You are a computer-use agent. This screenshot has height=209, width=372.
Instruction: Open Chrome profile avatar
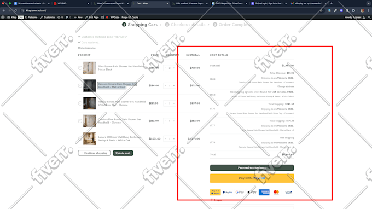coord(362,11)
